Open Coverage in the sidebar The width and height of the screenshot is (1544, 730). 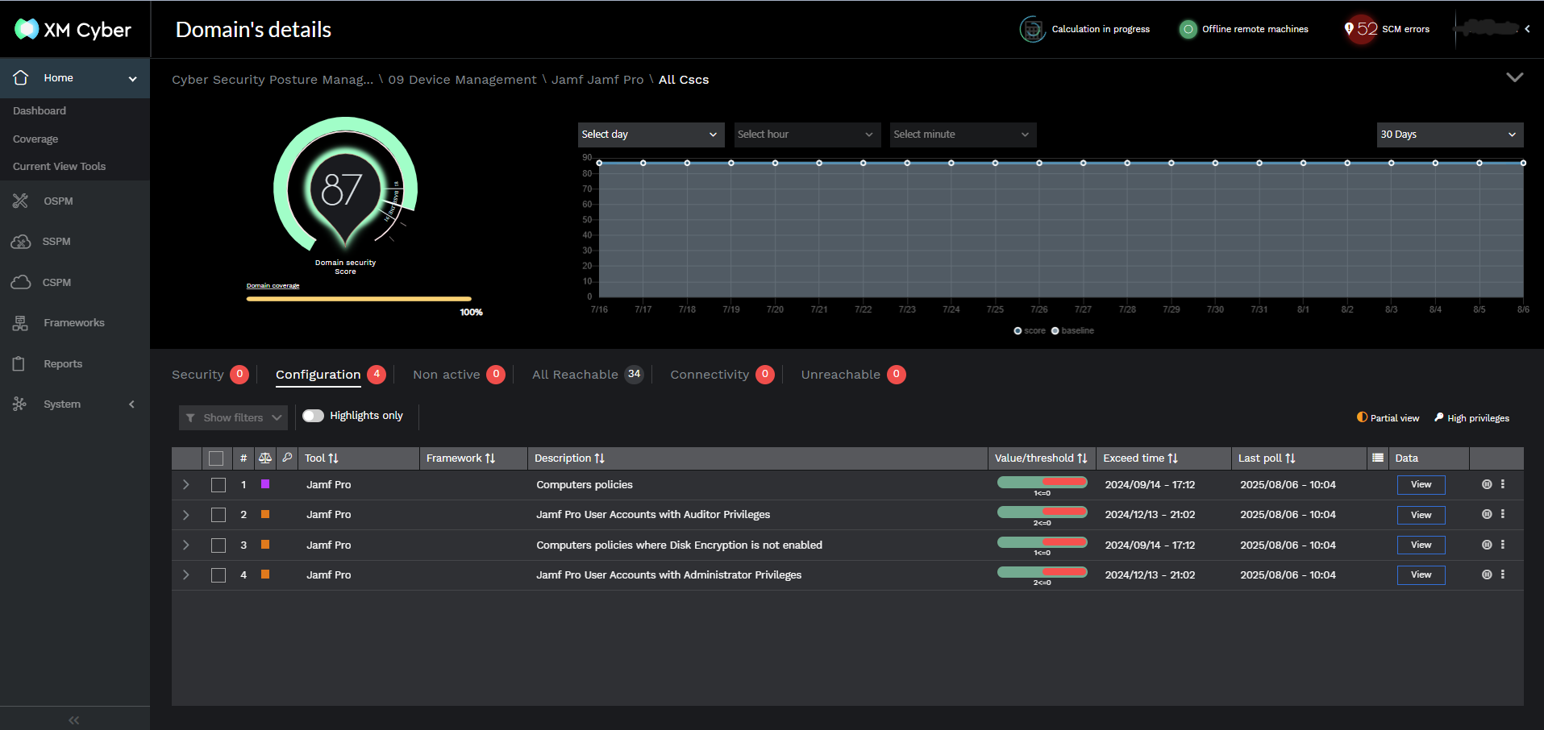[35, 139]
